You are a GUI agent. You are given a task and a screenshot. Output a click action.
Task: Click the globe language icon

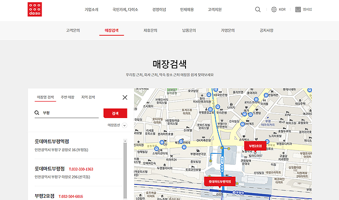point(274,9)
